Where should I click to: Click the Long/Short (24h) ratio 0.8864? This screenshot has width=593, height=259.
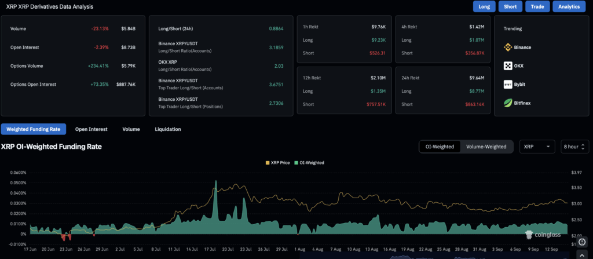coord(276,29)
